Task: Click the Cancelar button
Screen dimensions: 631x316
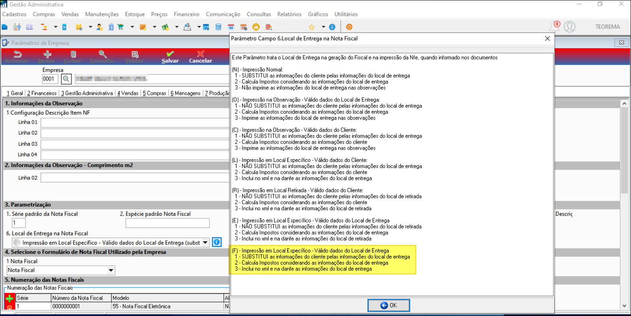Action: [200, 57]
